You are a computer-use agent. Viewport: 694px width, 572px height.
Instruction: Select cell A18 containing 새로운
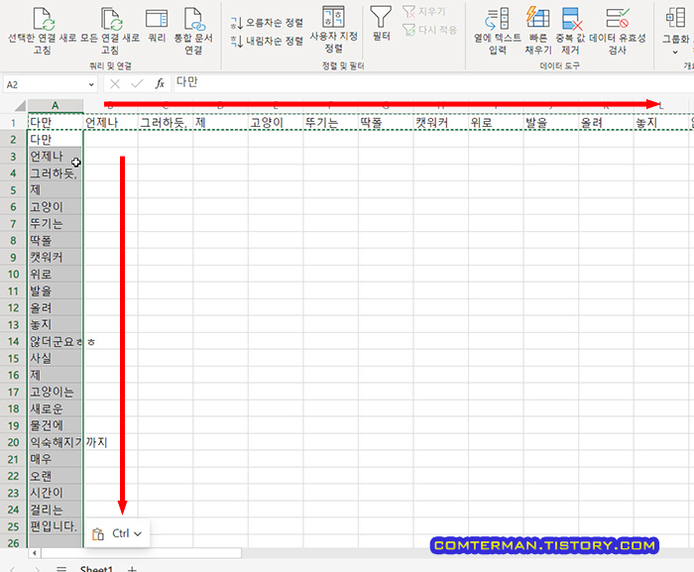56,408
